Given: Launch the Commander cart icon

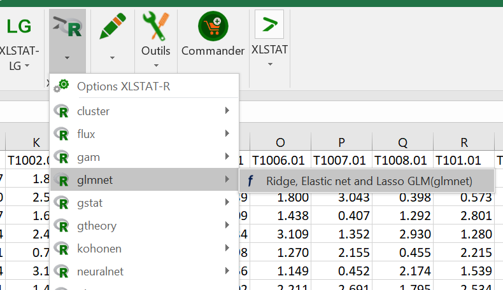Looking at the screenshot, I should point(213,26).
